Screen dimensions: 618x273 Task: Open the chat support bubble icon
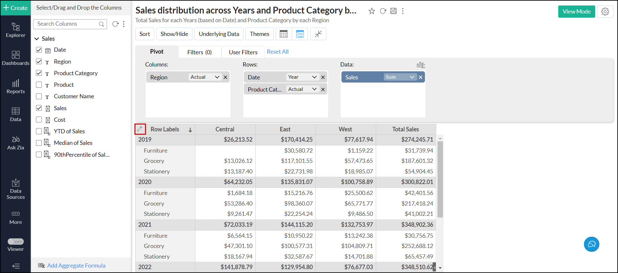tap(591, 244)
